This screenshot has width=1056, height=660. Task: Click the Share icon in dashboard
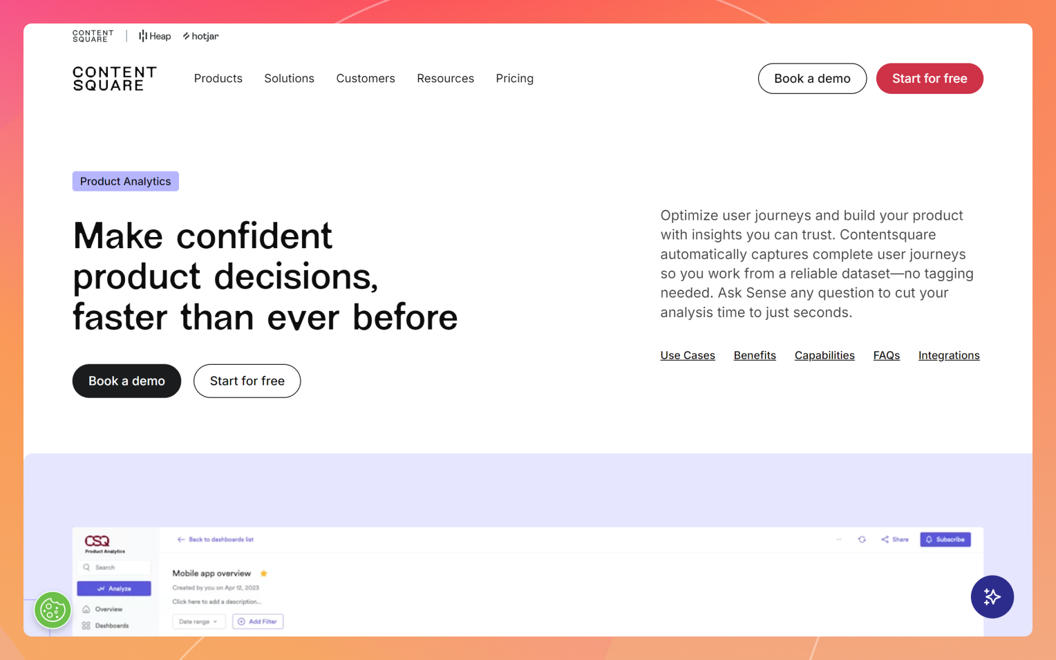[x=885, y=539]
